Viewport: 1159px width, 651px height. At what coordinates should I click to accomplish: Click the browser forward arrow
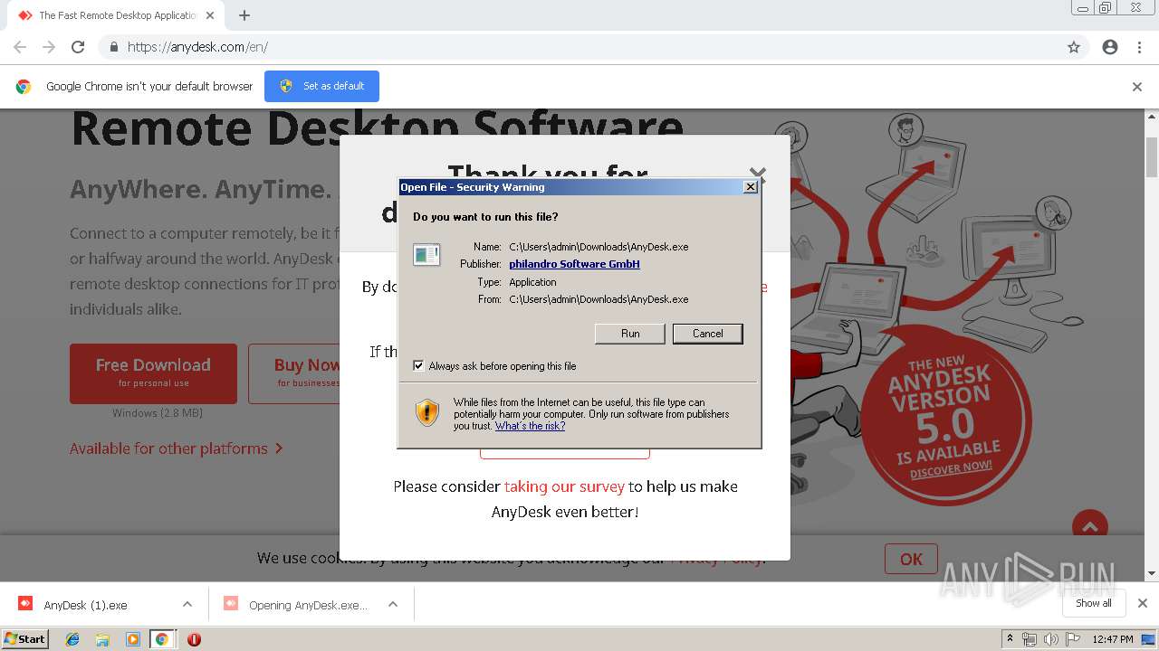[x=49, y=47]
